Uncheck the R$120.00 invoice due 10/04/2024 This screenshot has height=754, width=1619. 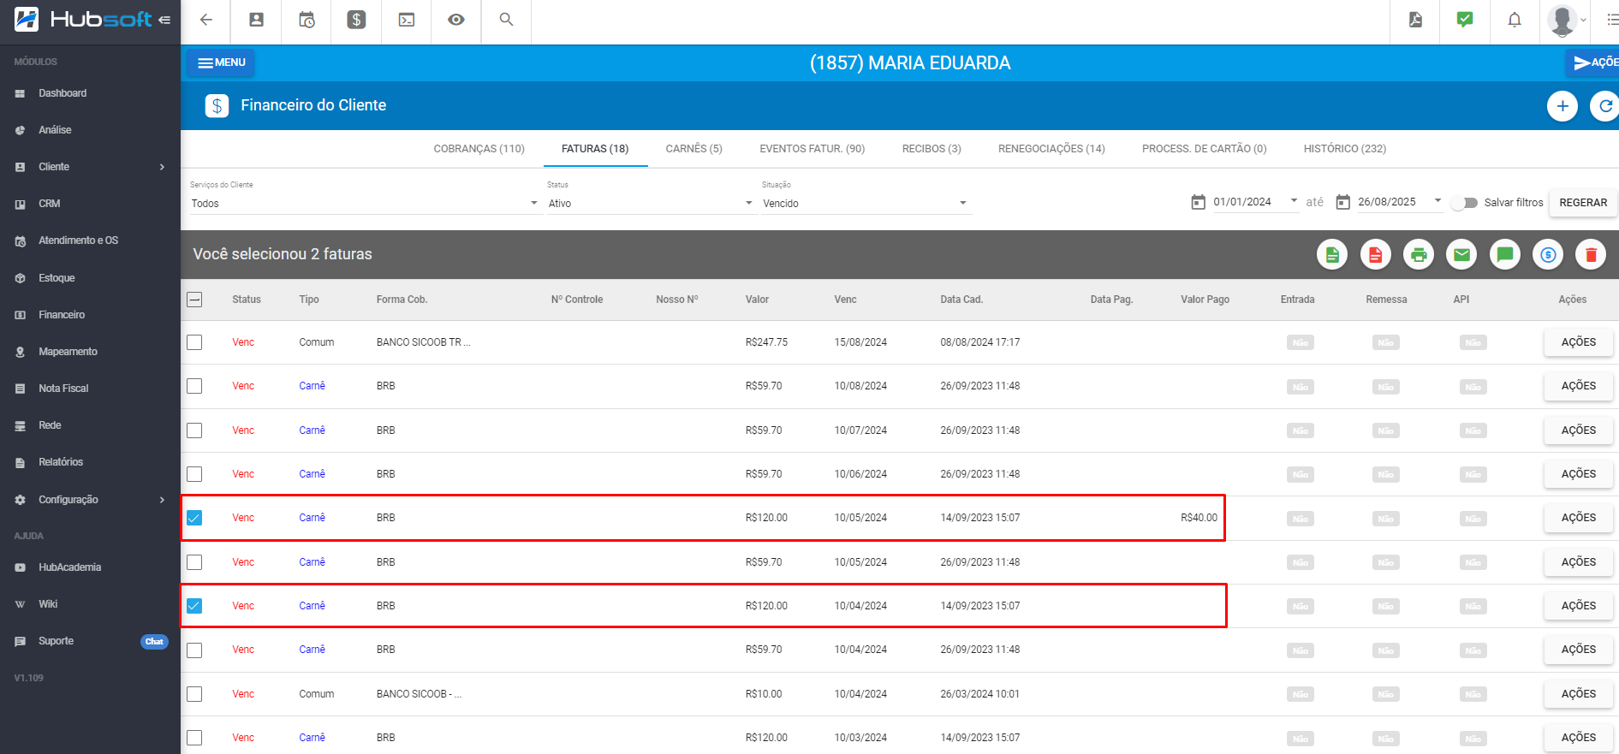pyautogui.click(x=194, y=606)
